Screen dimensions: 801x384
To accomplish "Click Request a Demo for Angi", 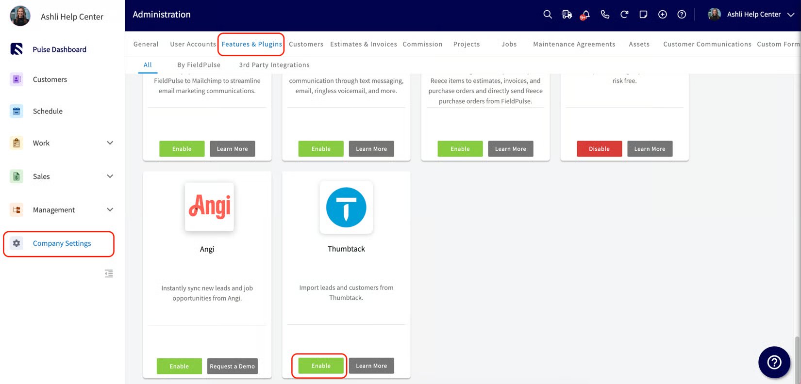I will (233, 366).
